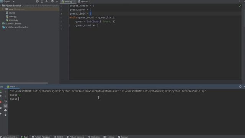The image size is (245, 138).
Task: Toggle scroll-to-end icon in Run console
Action: pyautogui.click(x=5, y=106)
